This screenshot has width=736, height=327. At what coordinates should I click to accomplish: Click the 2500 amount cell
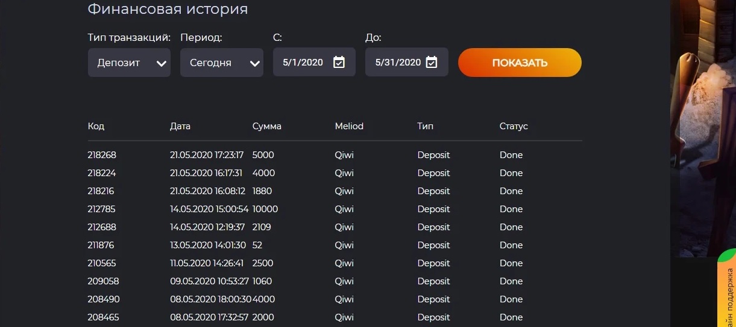263,263
